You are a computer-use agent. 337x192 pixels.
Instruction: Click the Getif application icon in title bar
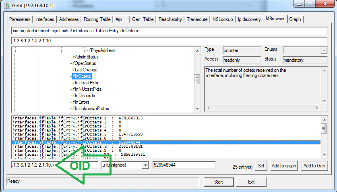click(7, 5)
